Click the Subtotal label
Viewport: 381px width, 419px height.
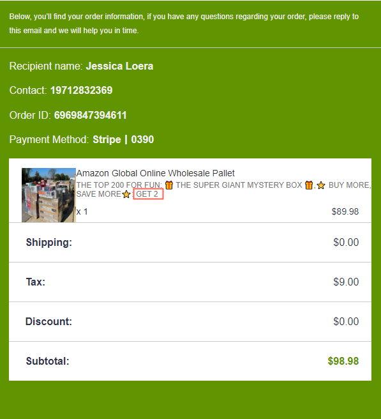point(47,361)
